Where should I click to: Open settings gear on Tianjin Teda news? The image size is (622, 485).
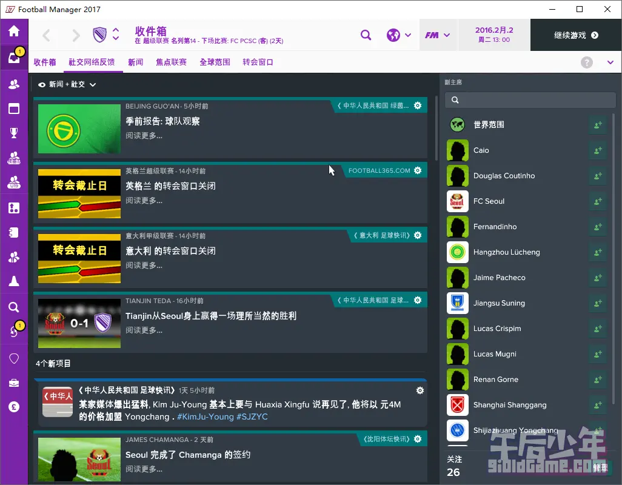click(418, 300)
